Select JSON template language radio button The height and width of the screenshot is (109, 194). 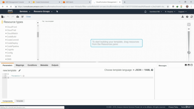tap(134, 70)
